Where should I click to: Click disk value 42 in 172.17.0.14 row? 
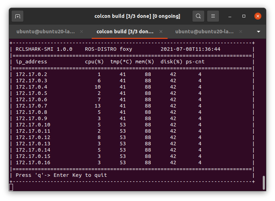[x=173, y=150]
